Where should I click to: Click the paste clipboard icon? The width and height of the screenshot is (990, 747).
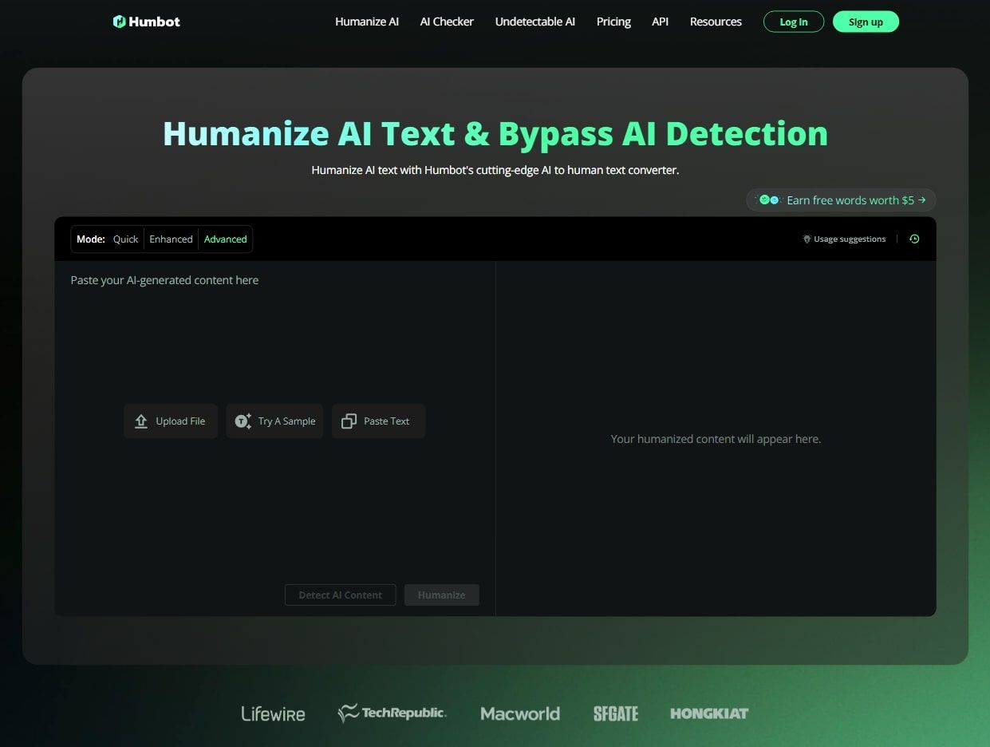(x=349, y=421)
